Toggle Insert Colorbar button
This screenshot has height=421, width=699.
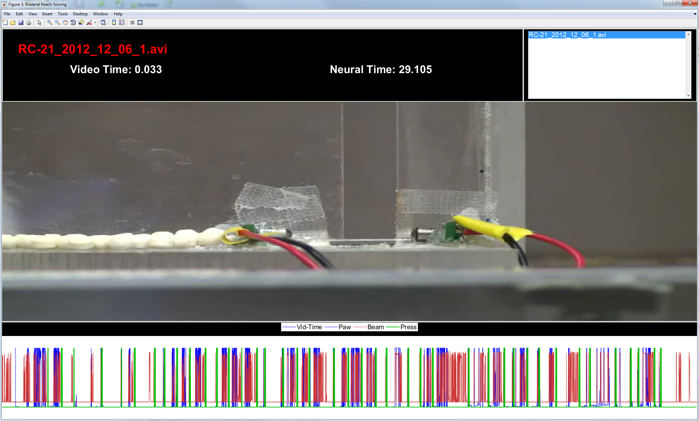(x=114, y=22)
